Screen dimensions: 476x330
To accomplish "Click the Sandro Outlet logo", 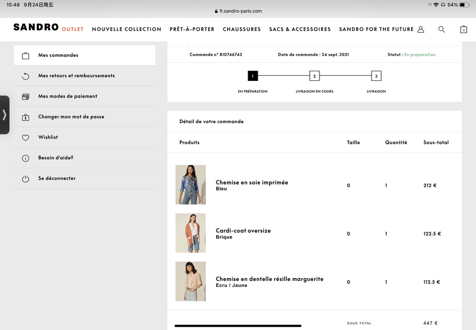I will [48, 27].
